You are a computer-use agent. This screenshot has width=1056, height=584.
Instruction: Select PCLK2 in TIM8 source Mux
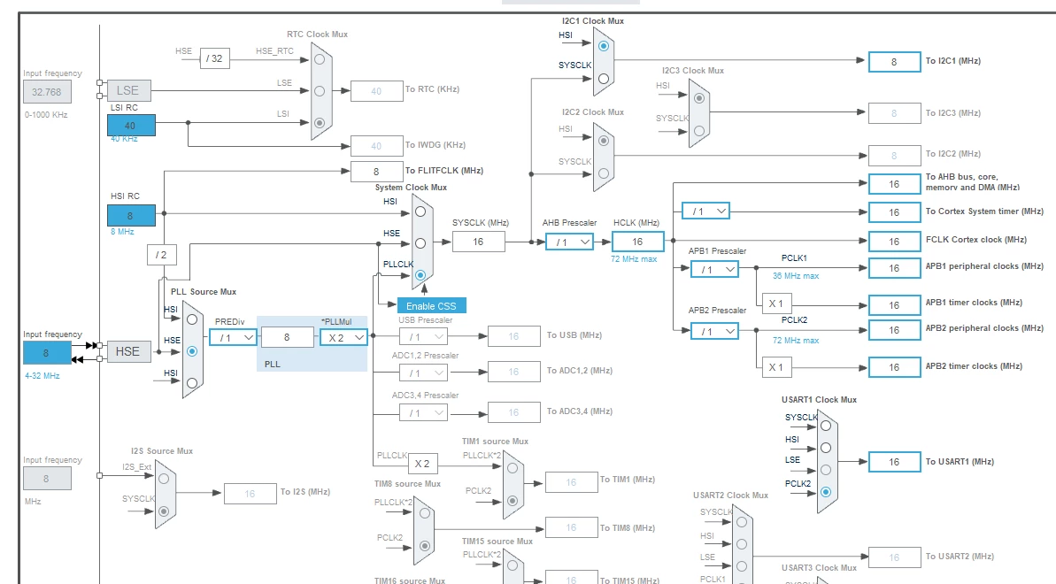pyautogui.click(x=424, y=546)
